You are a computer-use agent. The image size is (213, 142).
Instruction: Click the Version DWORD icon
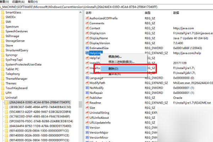coord(87,127)
